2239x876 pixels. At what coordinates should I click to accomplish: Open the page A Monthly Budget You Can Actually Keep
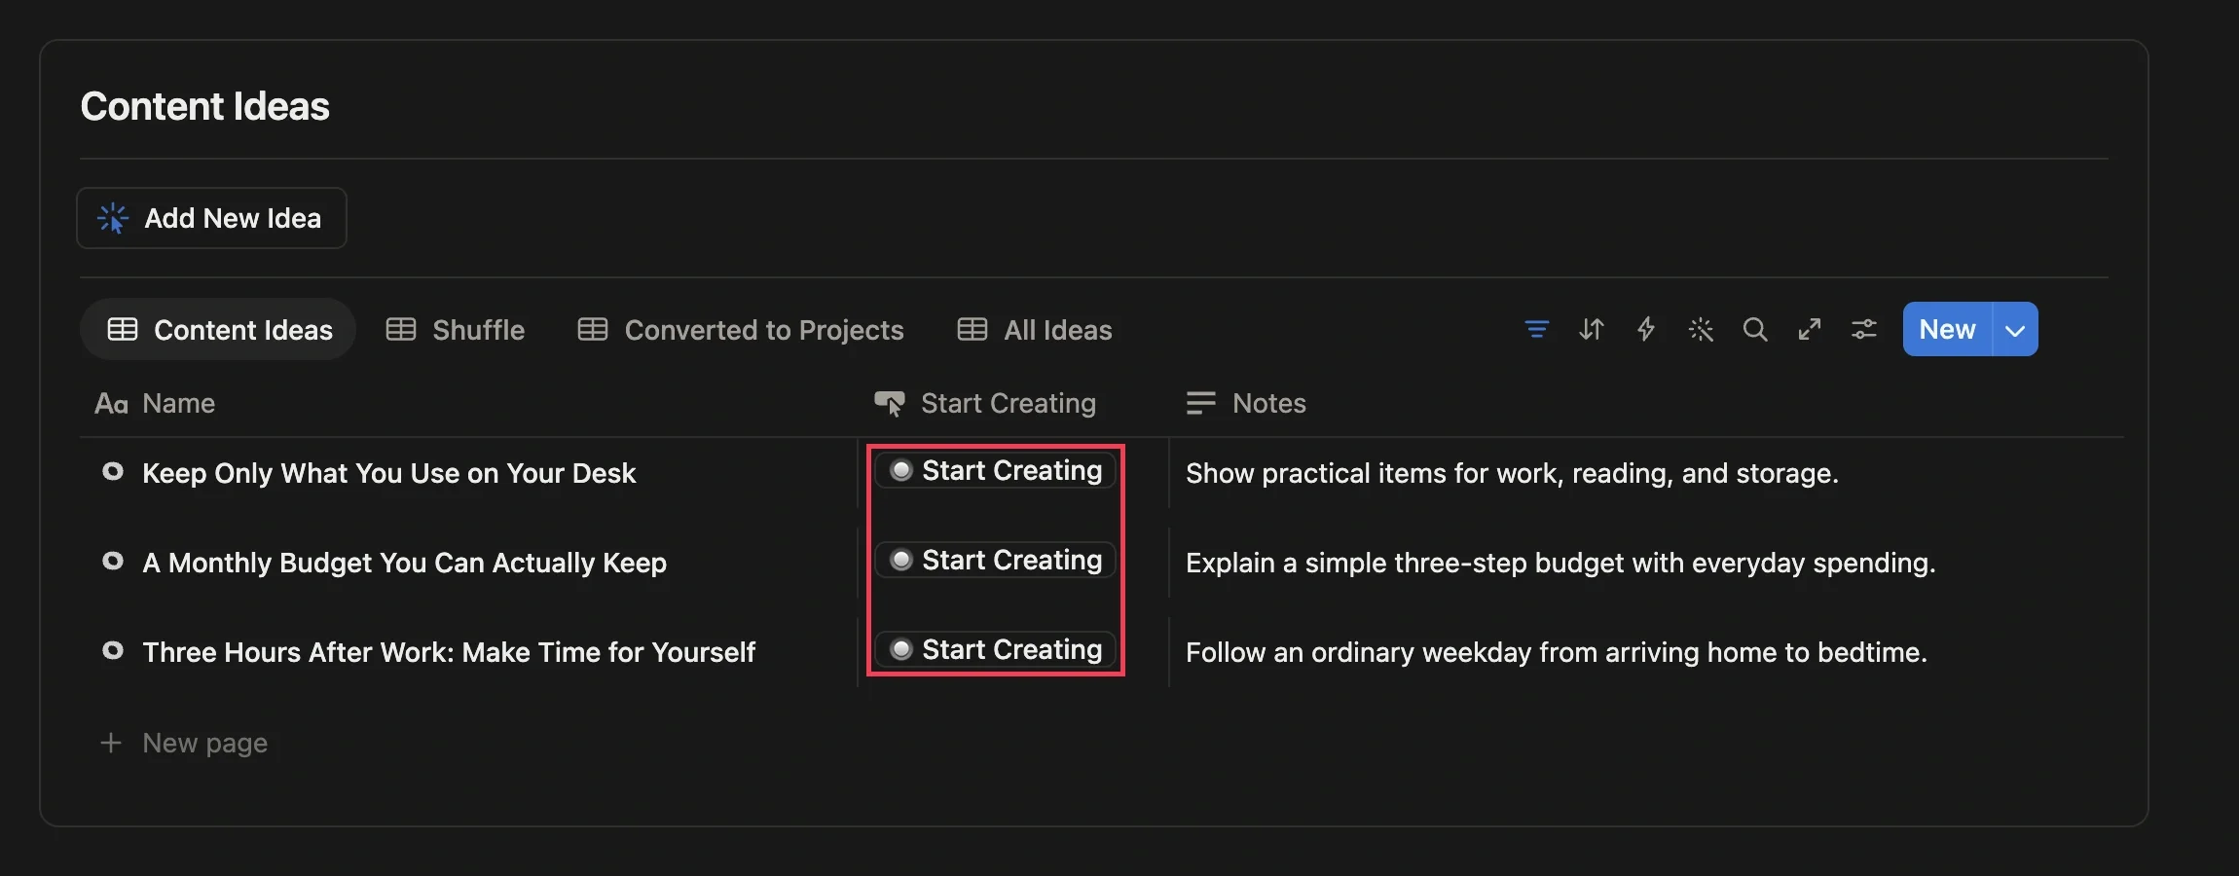[x=404, y=563]
